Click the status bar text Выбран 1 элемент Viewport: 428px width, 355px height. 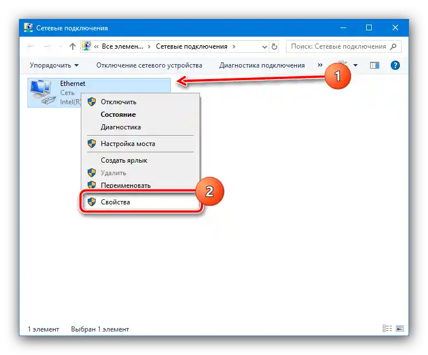[x=100, y=329]
